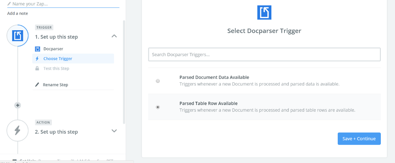
Task: Click the 'Select Docparser Trigger' heading
Action: coord(264,31)
